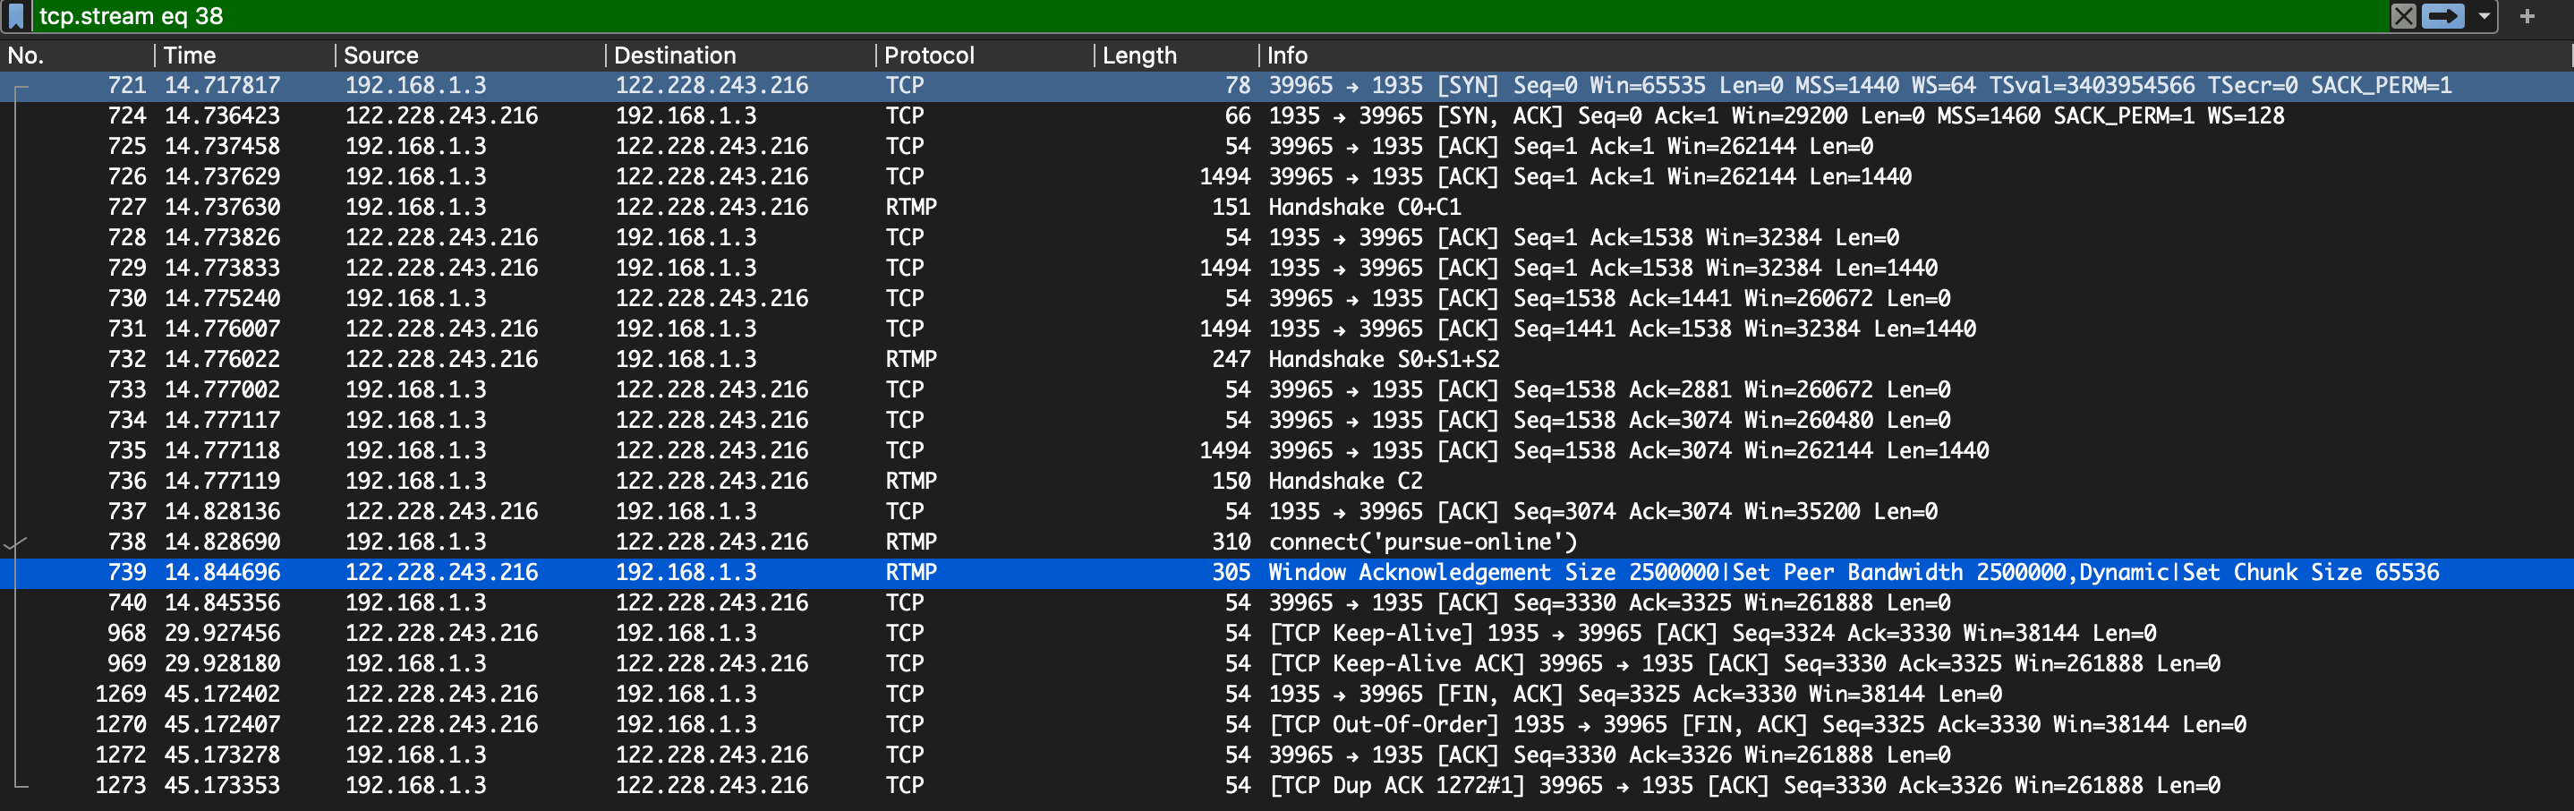Screen dimensions: 2574x811
Task: Click the Info column header
Action: point(1288,55)
